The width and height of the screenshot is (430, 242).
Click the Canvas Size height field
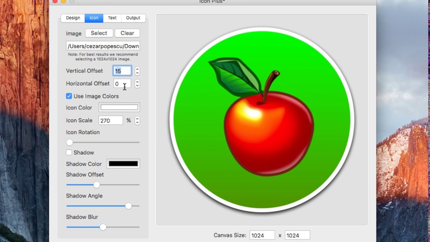(x=297, y=235)
